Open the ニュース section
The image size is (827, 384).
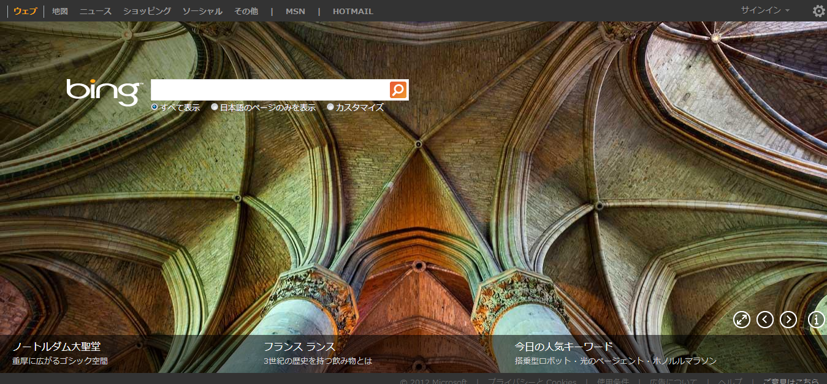[x=96, y=11]
